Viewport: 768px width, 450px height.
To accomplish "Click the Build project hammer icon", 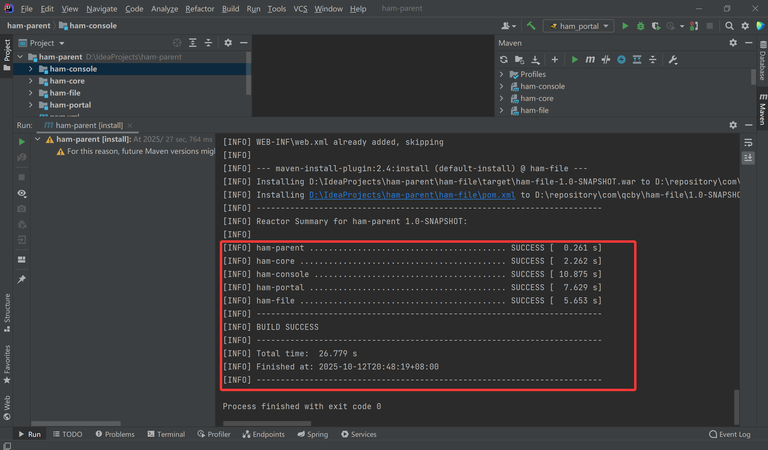I will [531, 26].
